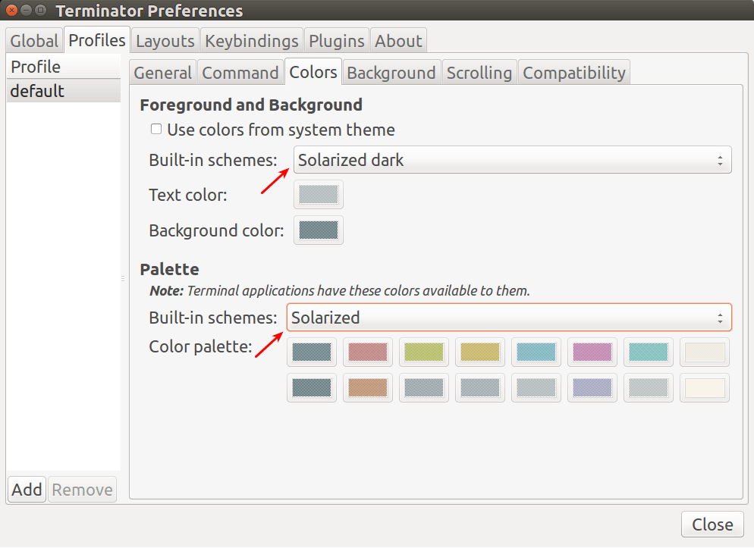
Task: Show the About tab
Action: point(398,41)
